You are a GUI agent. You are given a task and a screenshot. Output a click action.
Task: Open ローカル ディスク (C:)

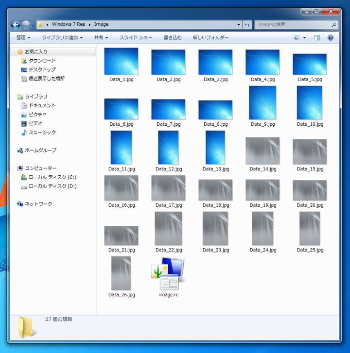tap(52, 177)
